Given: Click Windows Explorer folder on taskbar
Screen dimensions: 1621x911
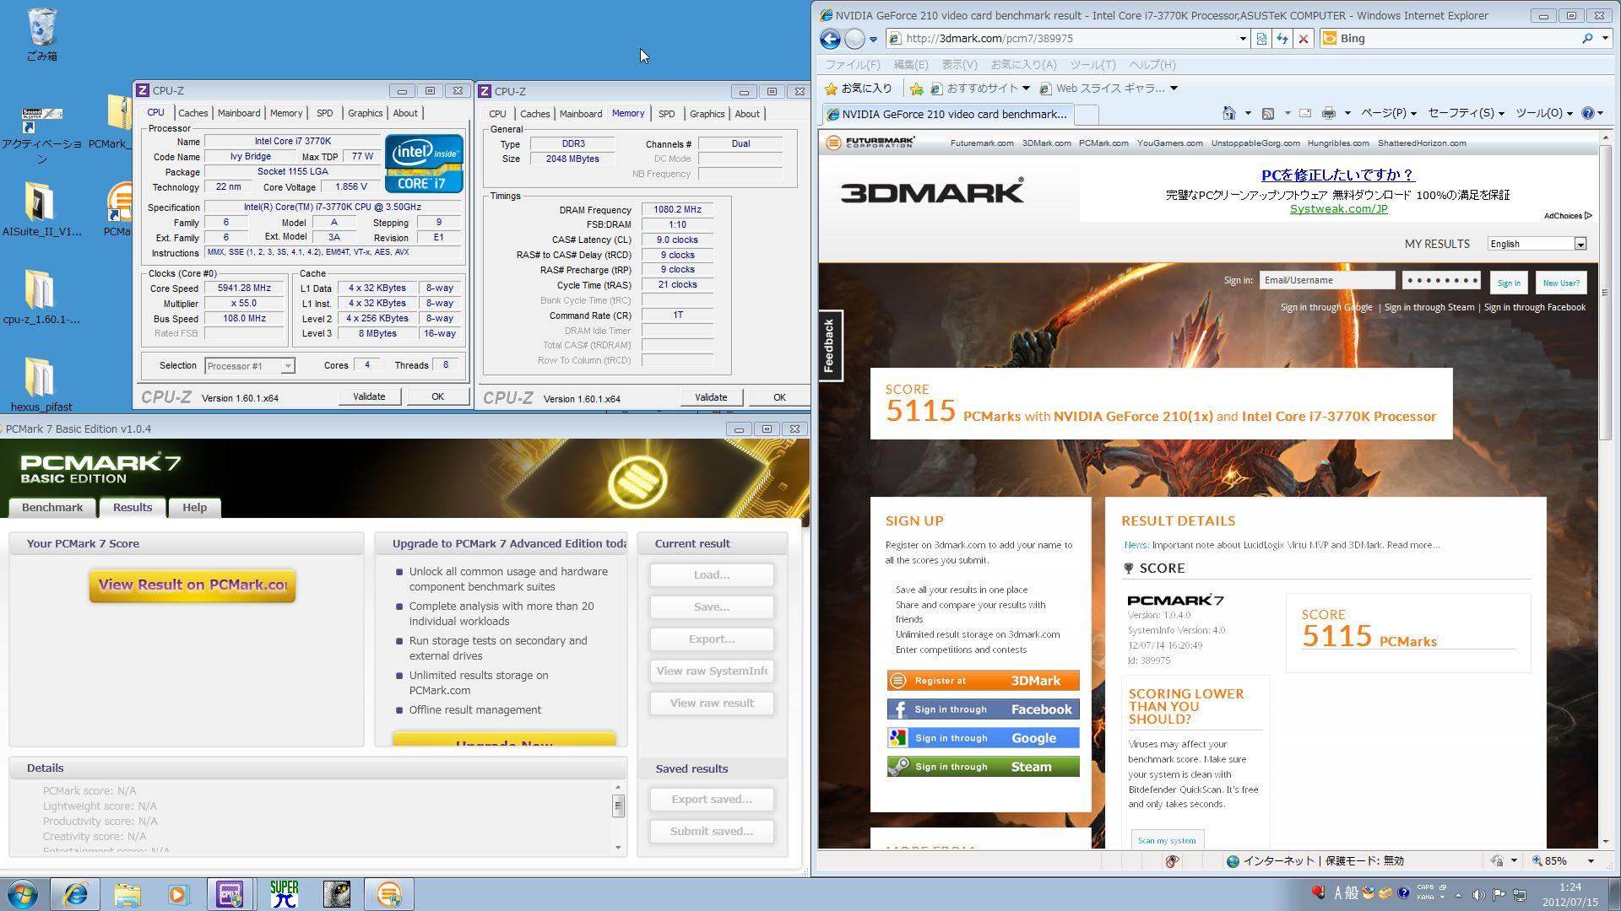Looking at the screenshot, I should click(127, 894).
